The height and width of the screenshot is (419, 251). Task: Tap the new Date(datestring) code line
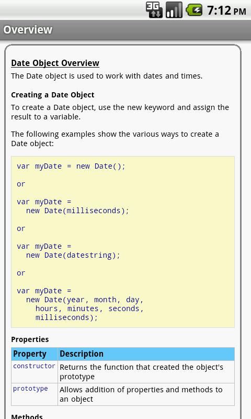[x=73, y=255]
